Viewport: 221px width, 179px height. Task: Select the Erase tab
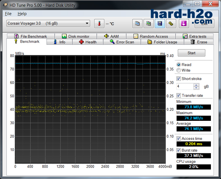[199, 42]
